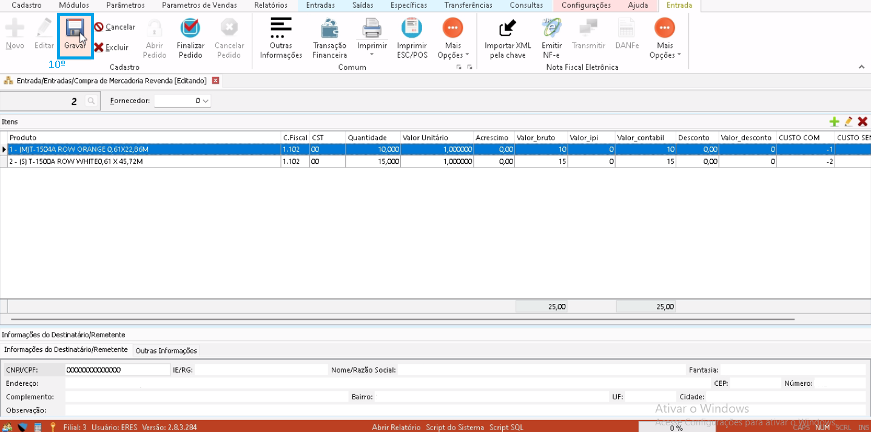
Task: Edit item with the pencil icon
Action: [849, 122]
